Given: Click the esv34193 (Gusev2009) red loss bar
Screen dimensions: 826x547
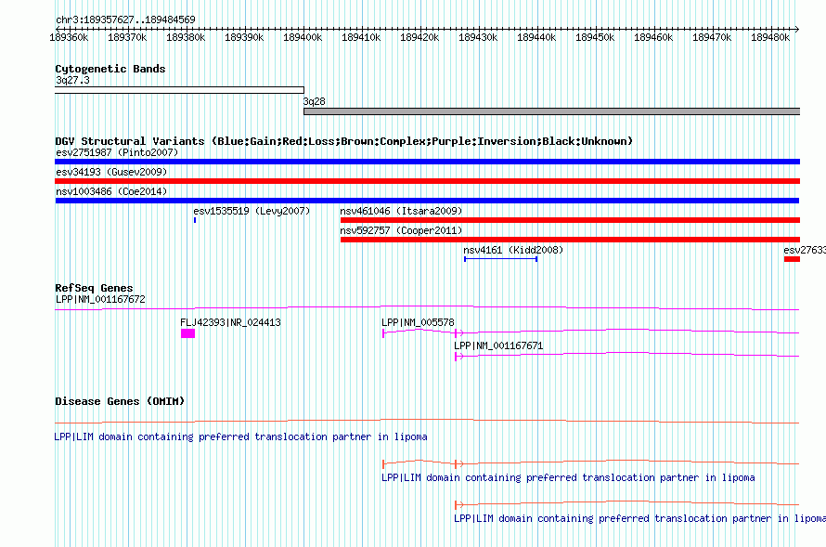Looking at the screenshot, I should click(427, 181).
